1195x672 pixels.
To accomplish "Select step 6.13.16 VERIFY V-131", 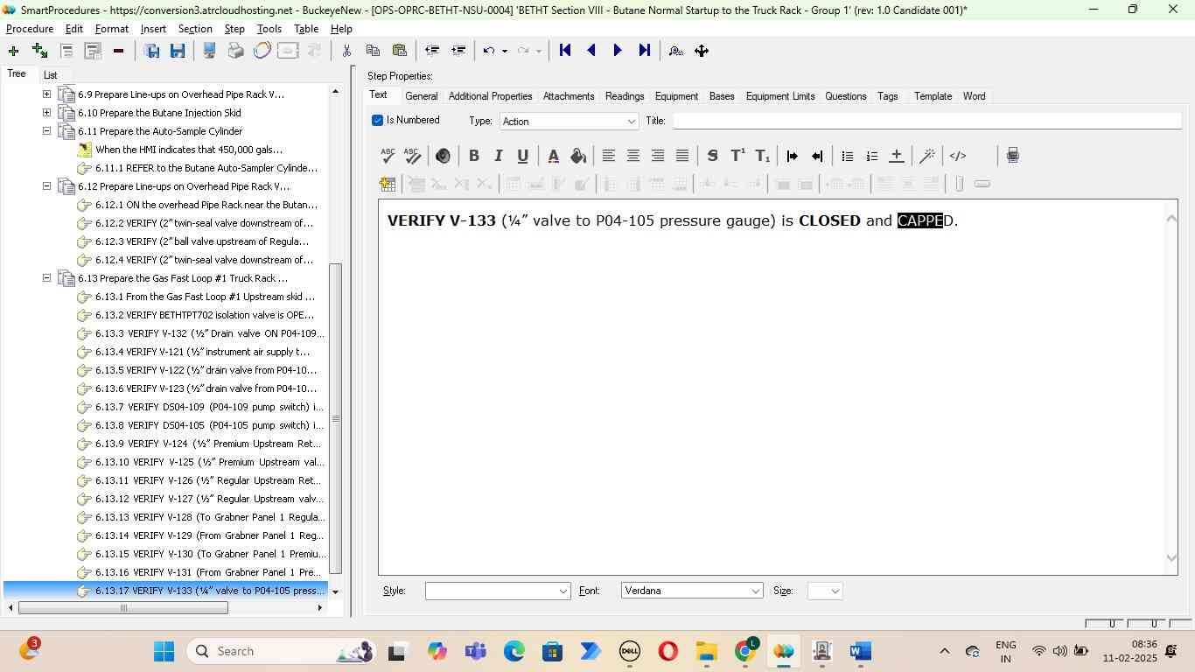I will [209, 572].
